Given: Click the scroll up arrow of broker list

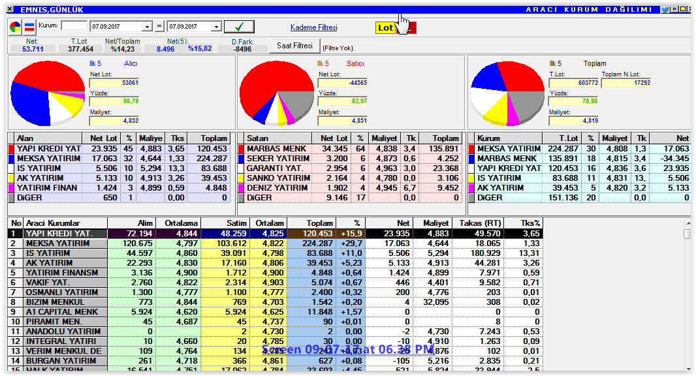Looking at the screenshot, I should coord(687,223).
